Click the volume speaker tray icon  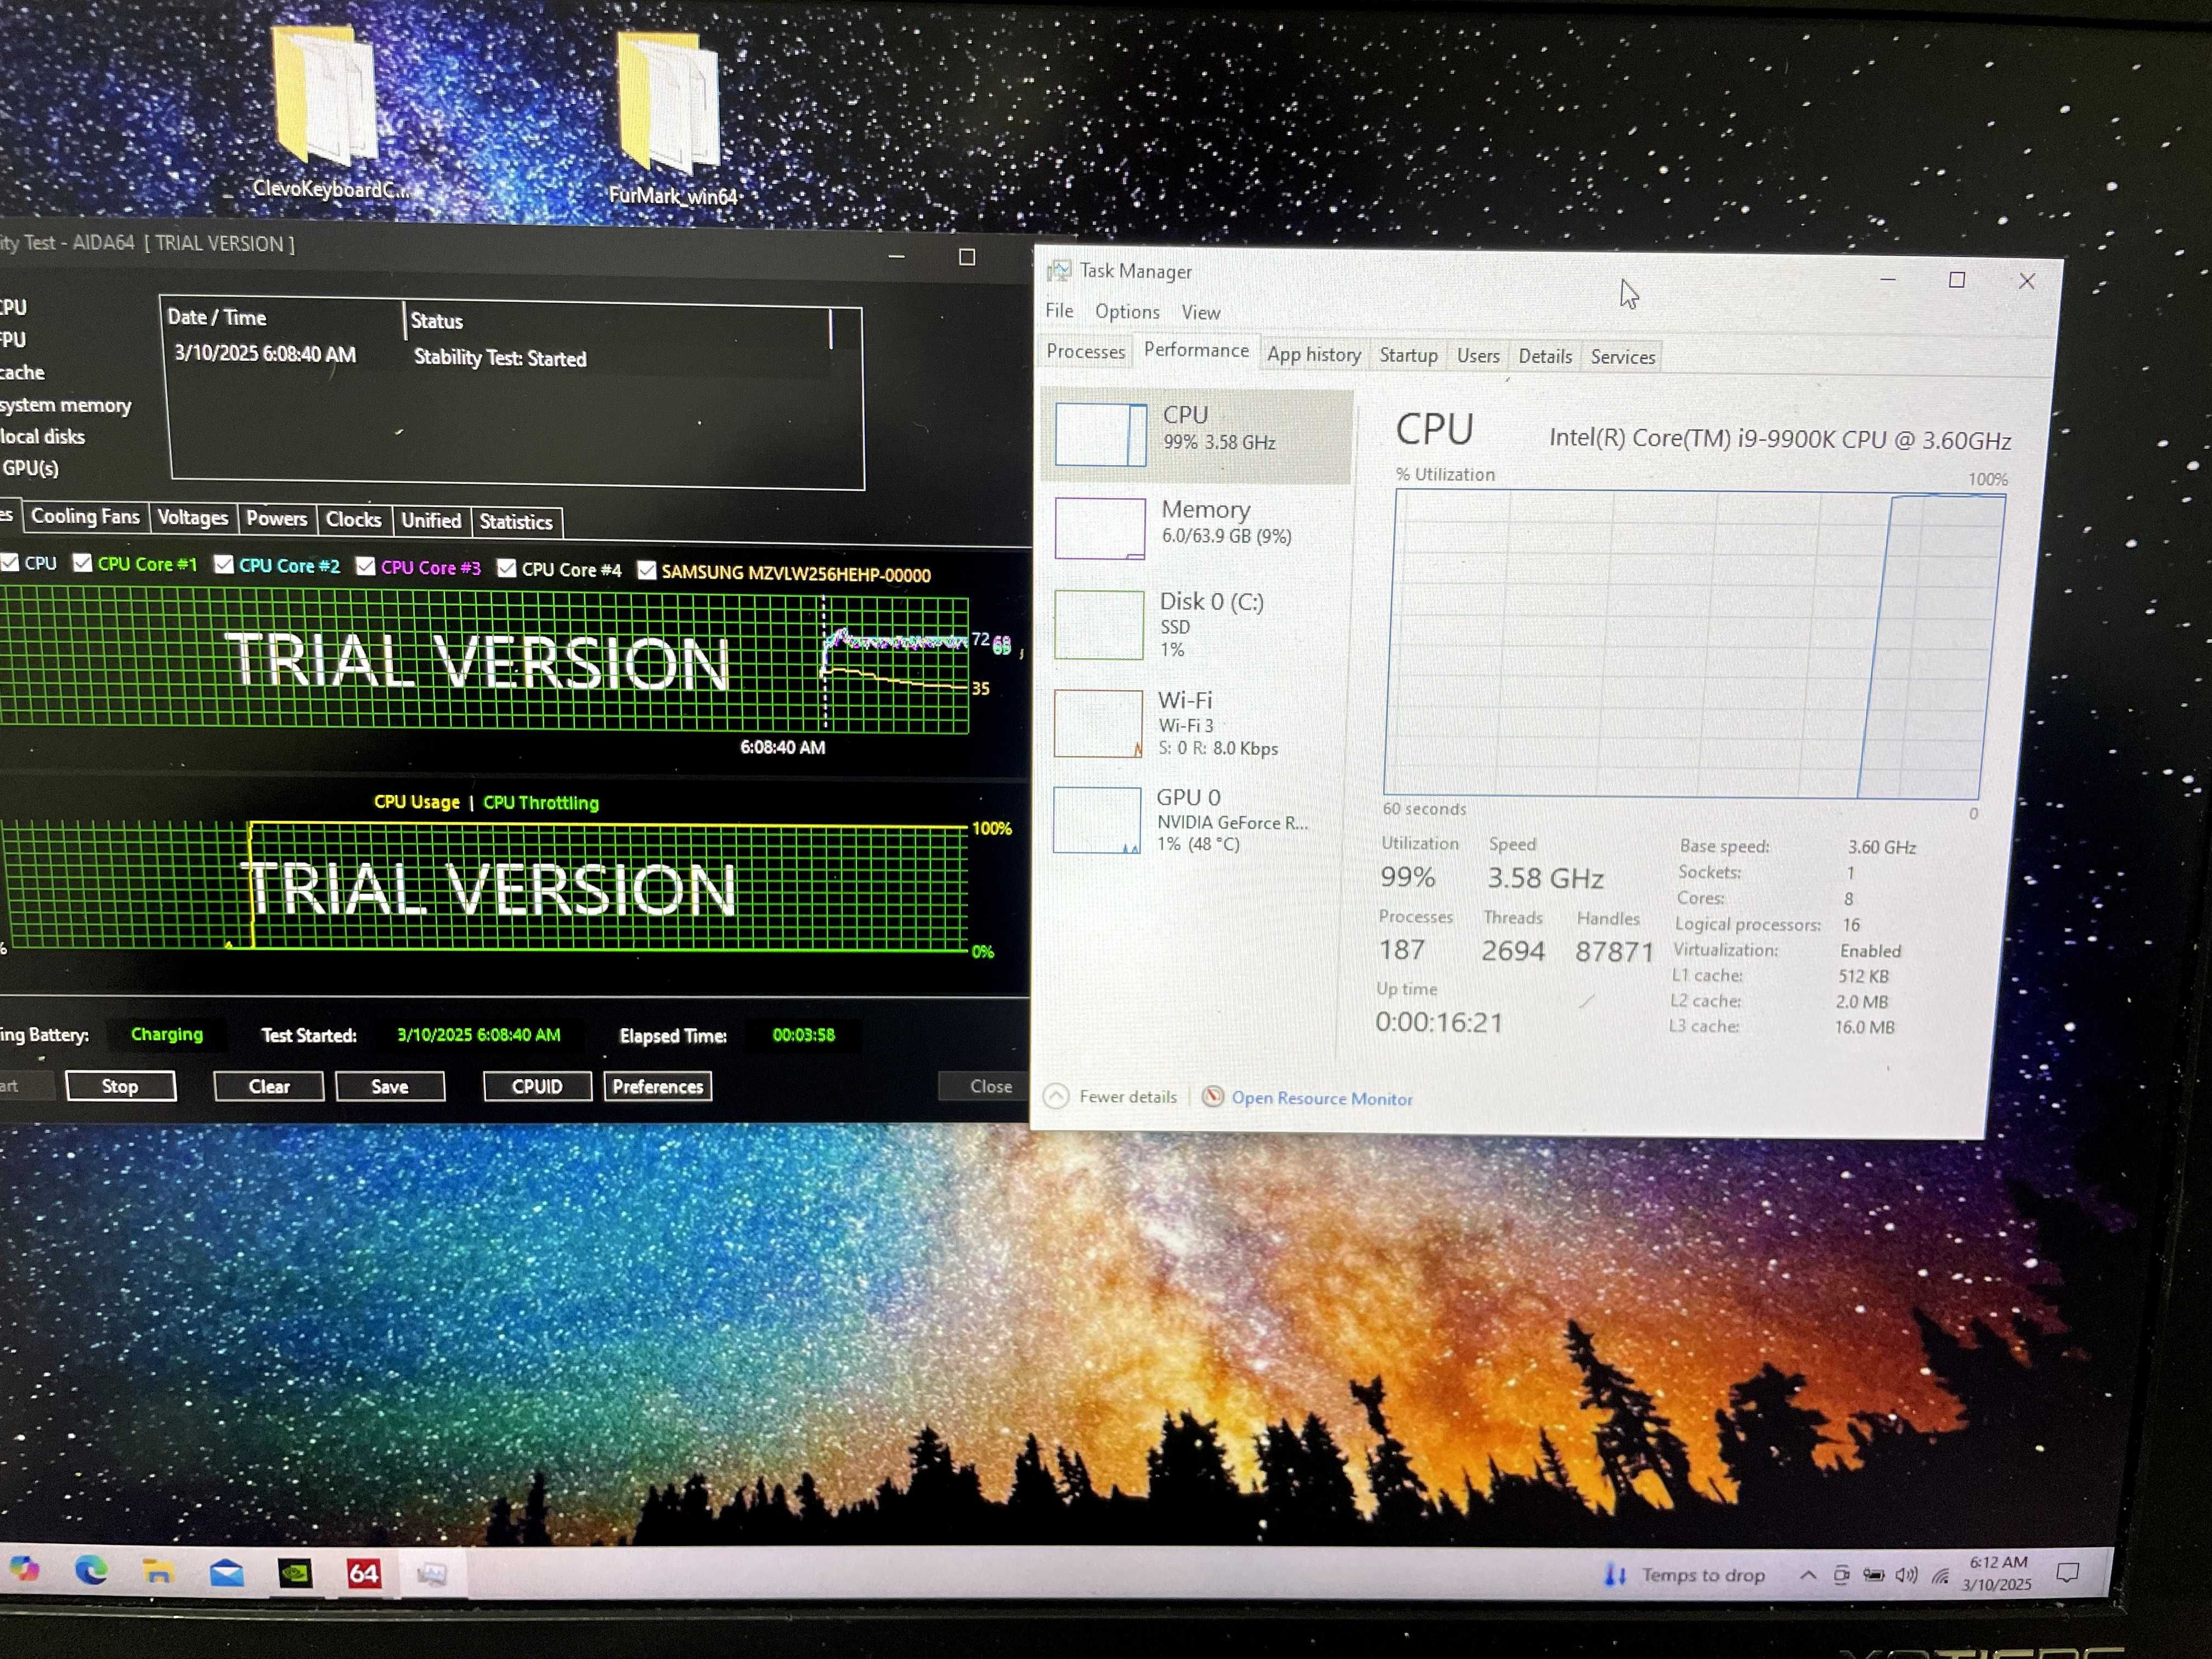click(x=1906, y=1576)
